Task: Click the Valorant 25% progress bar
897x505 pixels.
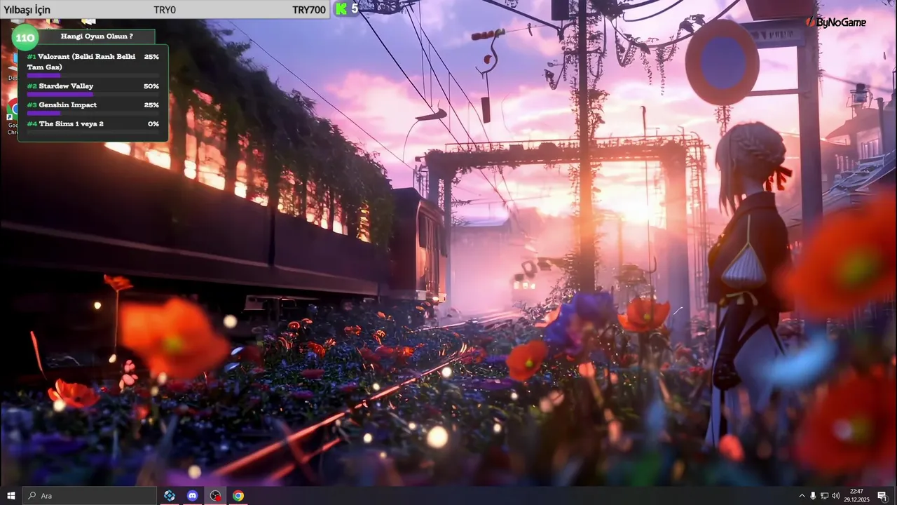Action: (93, 75)
